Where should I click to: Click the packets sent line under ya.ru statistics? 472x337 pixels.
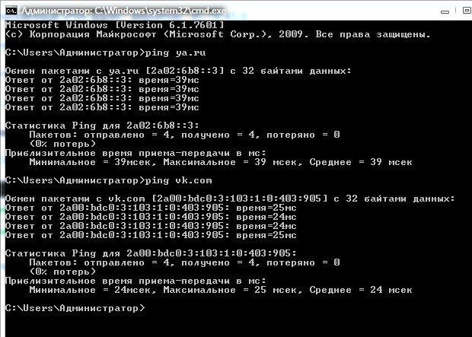click(x=184, y=135)
